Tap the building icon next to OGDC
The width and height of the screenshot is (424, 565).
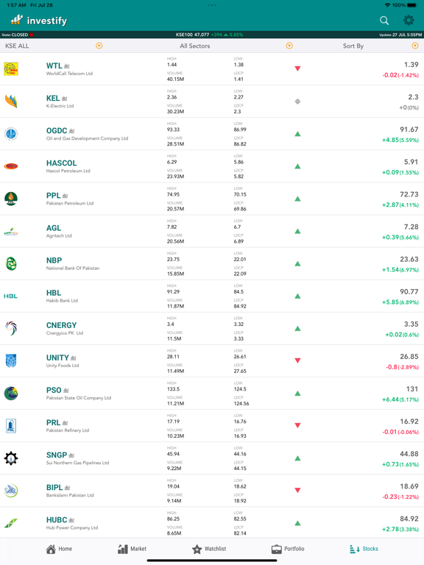tap(71, 131)
